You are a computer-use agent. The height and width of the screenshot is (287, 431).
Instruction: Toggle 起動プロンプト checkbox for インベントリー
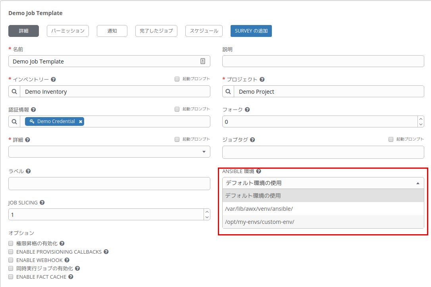click(177, 79)
